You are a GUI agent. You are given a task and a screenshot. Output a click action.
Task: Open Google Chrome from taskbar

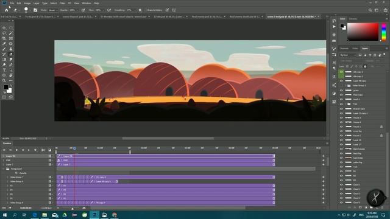pyautogui.click(x=115, y=215)
